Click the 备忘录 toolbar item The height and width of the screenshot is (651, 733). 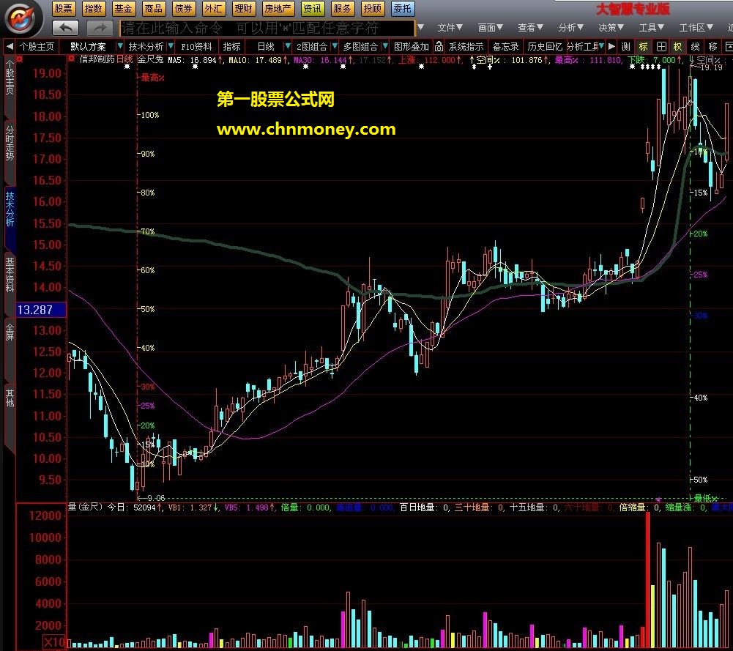(505, 47)
